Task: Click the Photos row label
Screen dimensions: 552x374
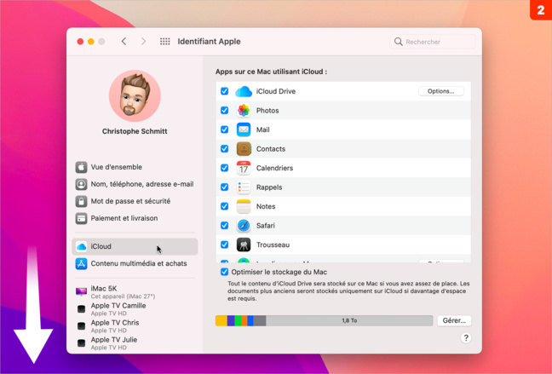Action: [x=267, y=111]
